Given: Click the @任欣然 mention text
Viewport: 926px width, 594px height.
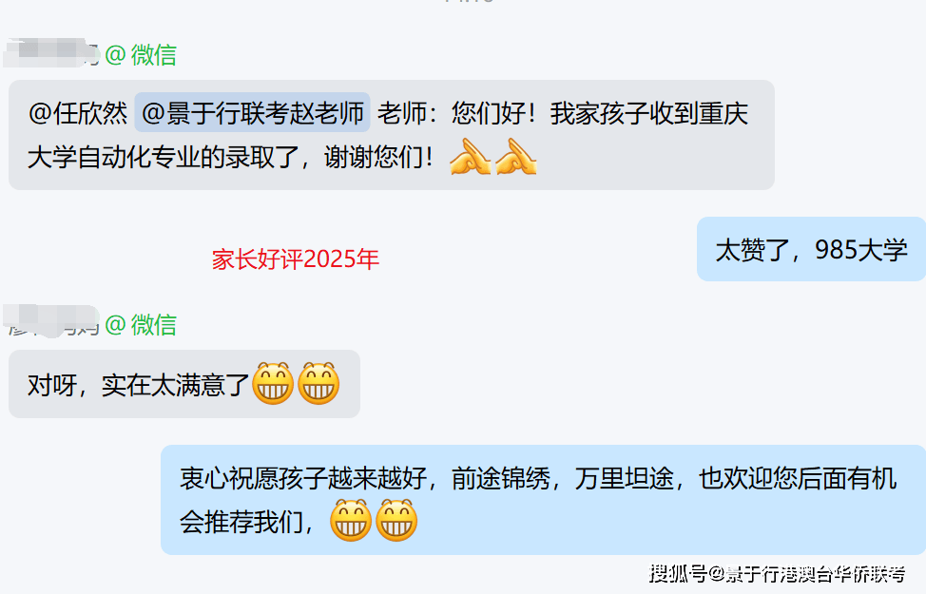Looking at the screenshot, I should pyautogui.click(x=78, y=113).
